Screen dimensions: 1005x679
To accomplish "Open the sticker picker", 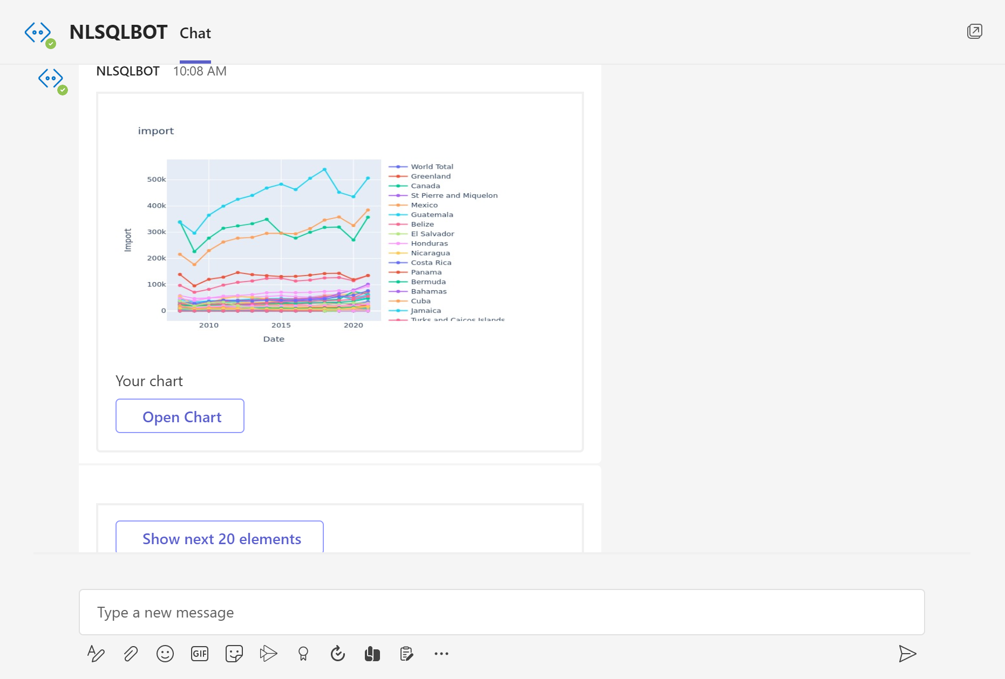I will coord(233,653).
